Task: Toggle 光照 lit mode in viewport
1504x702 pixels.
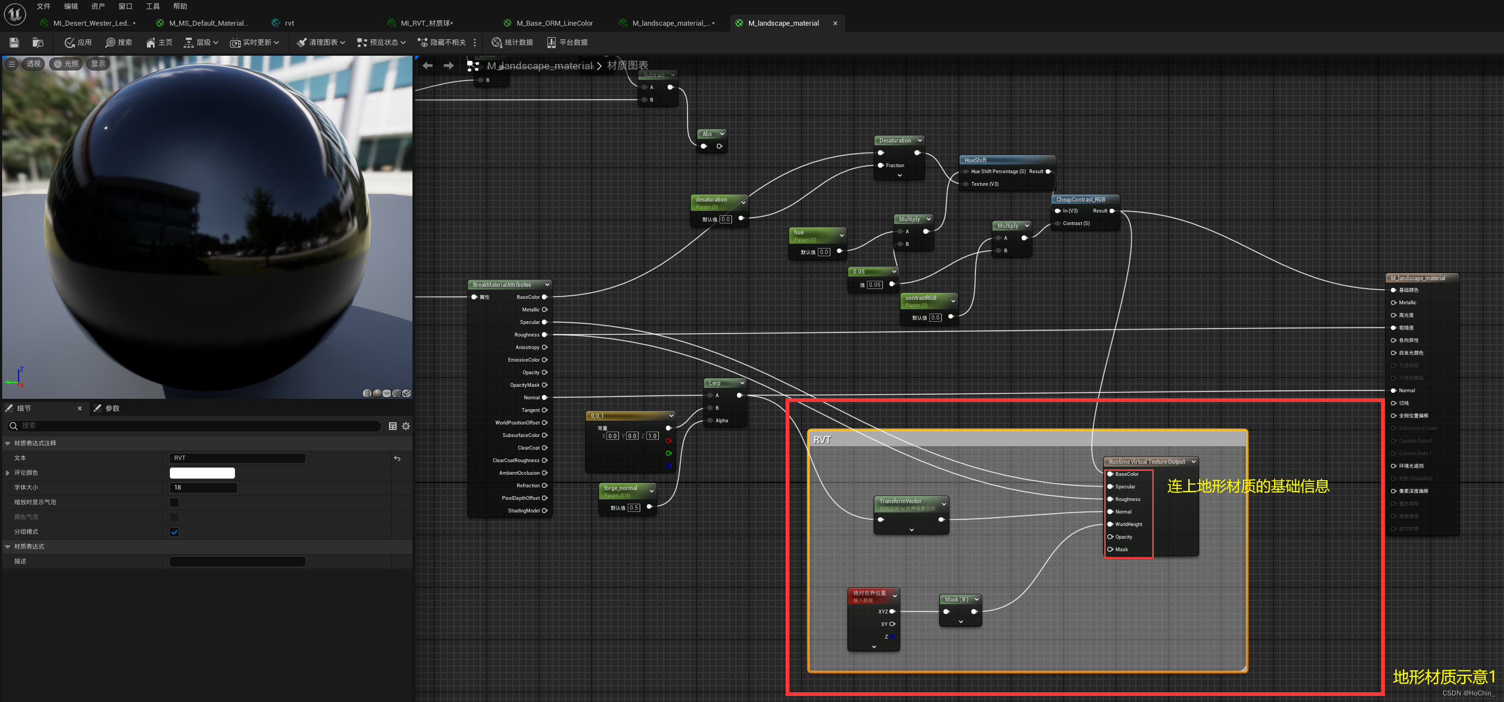Action: [x=66, y=64]
